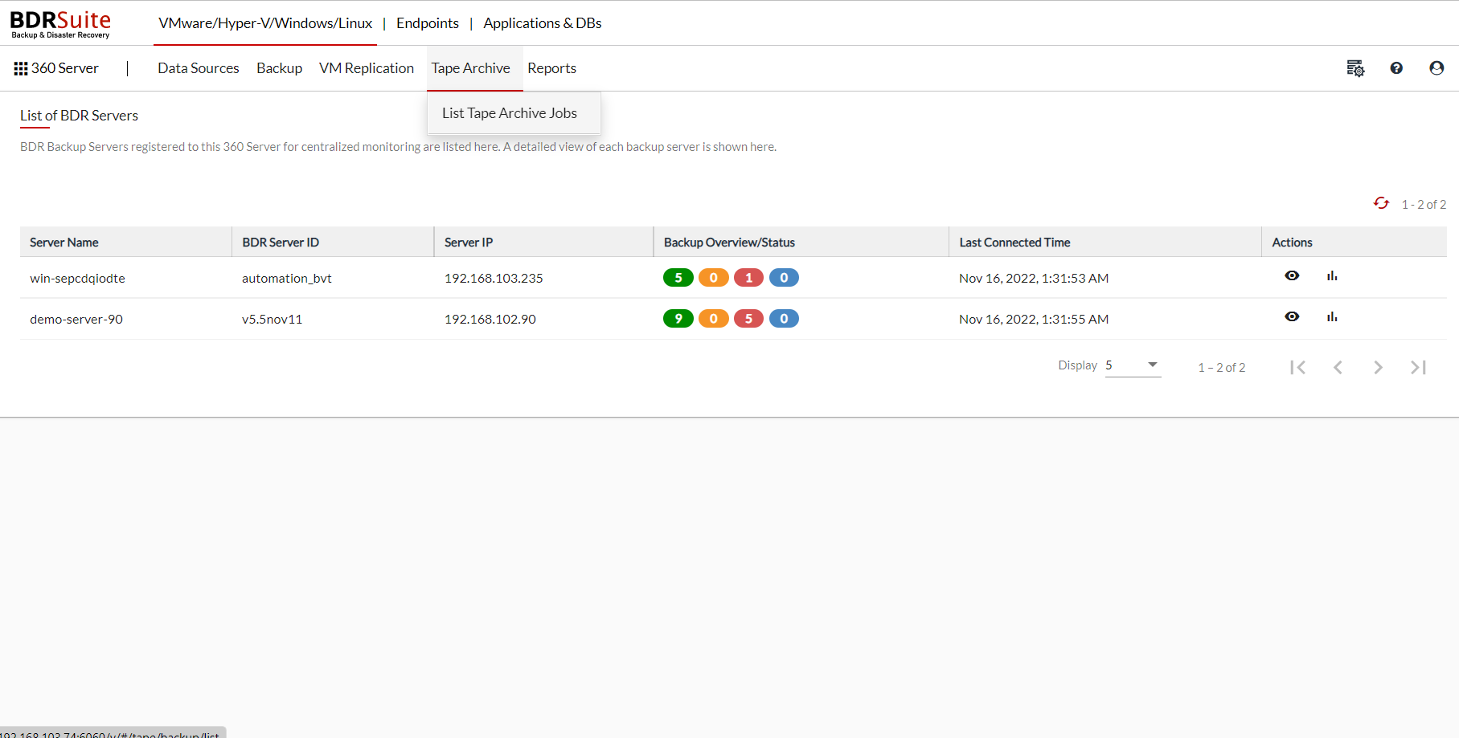This screenshot has width=1459, height=738.
Task: Go to next page of results
Action: 1378,367
